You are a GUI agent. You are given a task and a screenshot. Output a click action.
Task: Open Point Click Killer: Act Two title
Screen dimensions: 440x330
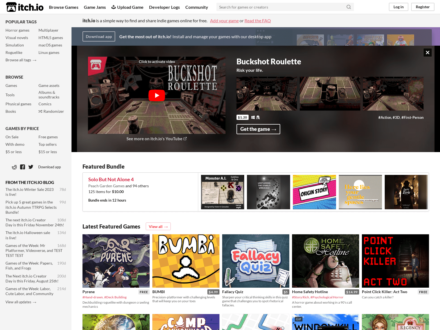coord(384,292)
